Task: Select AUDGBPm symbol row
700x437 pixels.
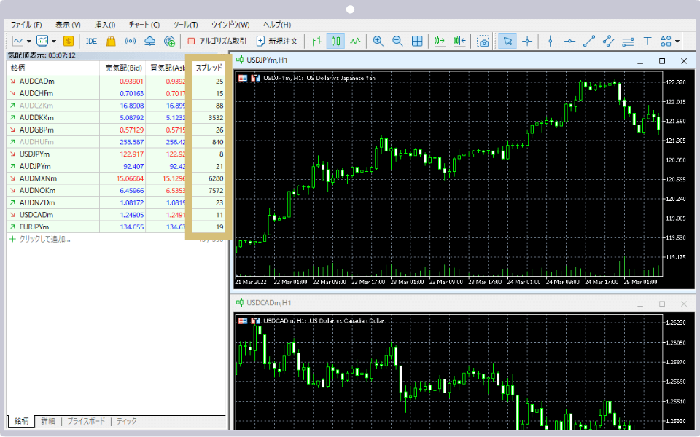Action: point(116,130)
